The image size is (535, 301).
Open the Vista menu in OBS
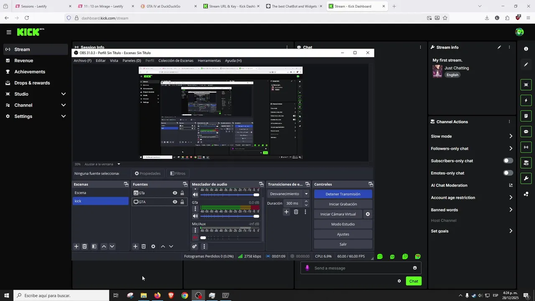point(114,61)
